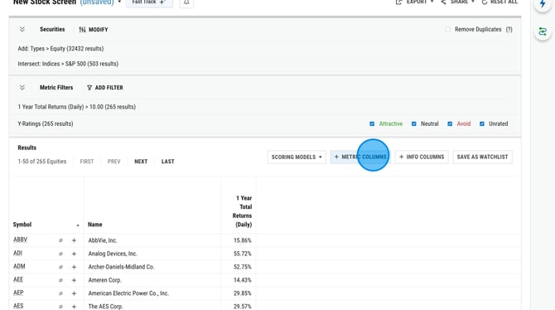Viewport: 555px width, 310px height.
Task: Click the AEP ticker symbol
Action: (x=18, y=293)
